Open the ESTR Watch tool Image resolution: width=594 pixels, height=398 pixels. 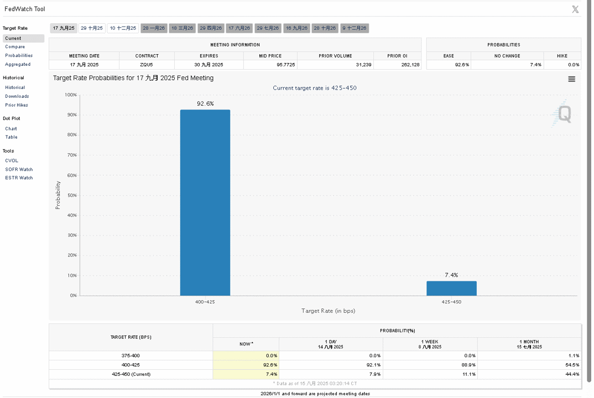[x=19, y=178]
